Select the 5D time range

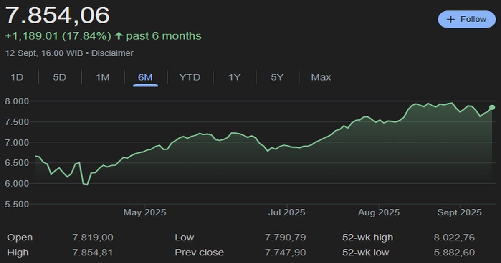tap(60, 77)
